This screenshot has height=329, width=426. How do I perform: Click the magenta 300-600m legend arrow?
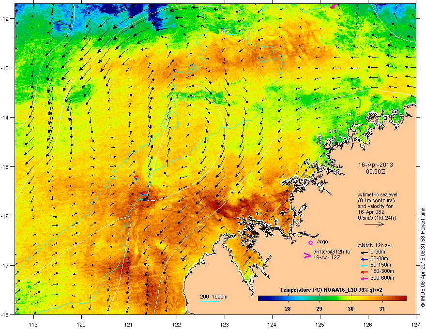365,279
